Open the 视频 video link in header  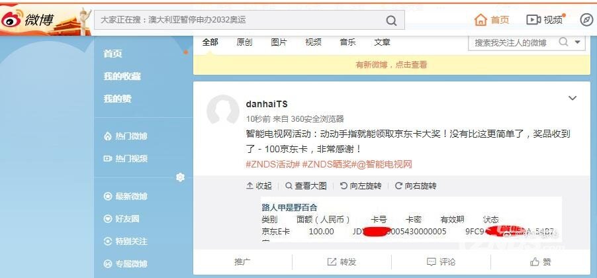(545, 20)
